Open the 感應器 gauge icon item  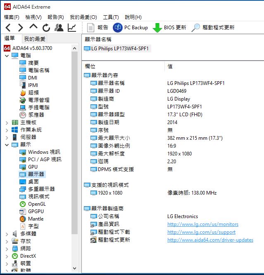coord(23,115)
